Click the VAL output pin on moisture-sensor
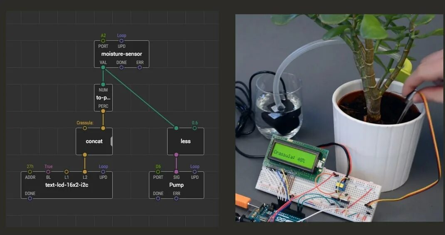The width and height of the screenshot is (445, 235). point(103,67)
